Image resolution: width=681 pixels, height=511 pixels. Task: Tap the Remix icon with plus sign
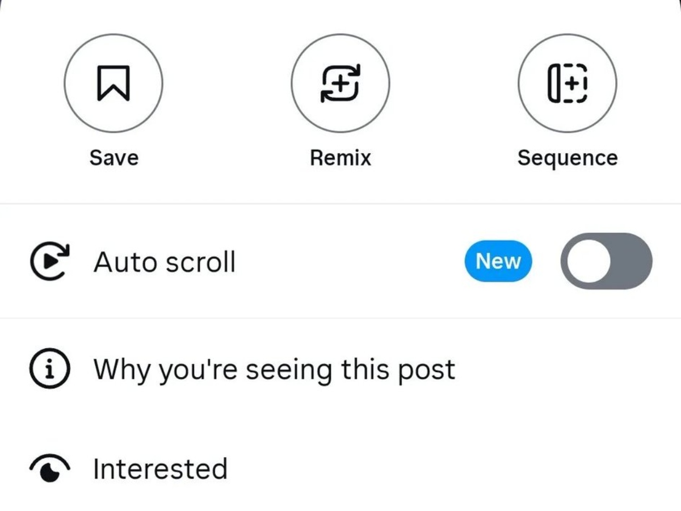click(x=340, y=83)
